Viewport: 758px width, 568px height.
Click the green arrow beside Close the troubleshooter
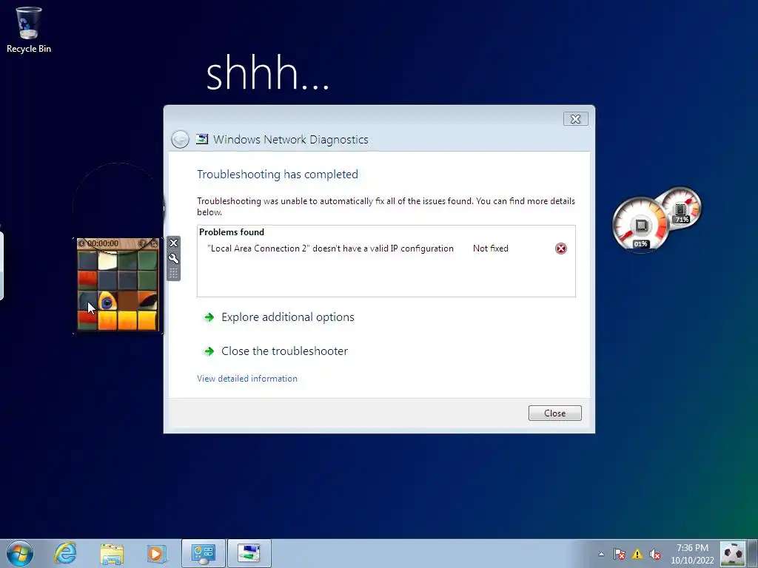209,351
